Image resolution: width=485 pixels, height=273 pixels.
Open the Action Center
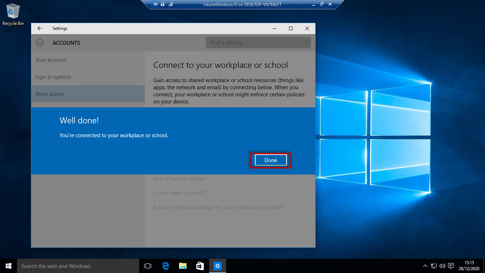[451, 266]
